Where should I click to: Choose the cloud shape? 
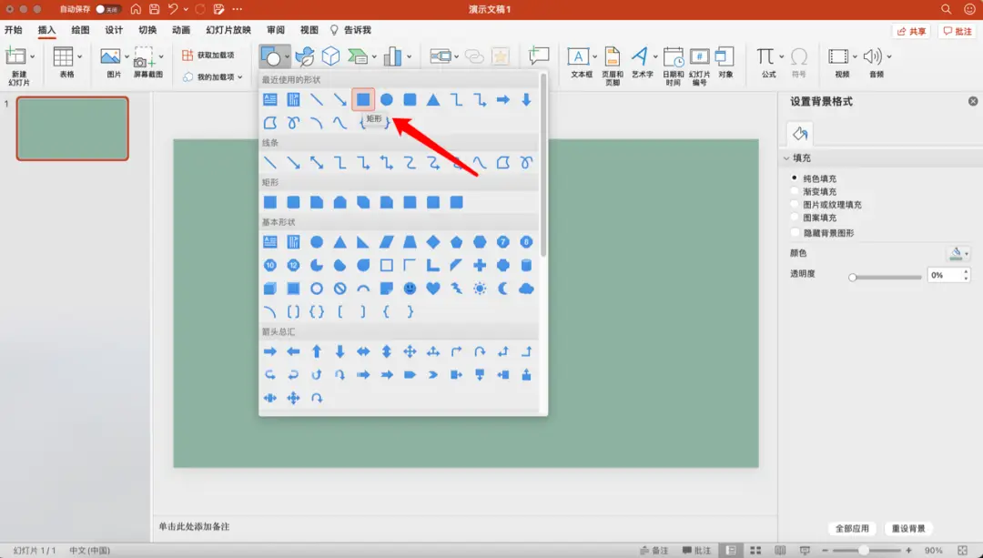point(527,289)
